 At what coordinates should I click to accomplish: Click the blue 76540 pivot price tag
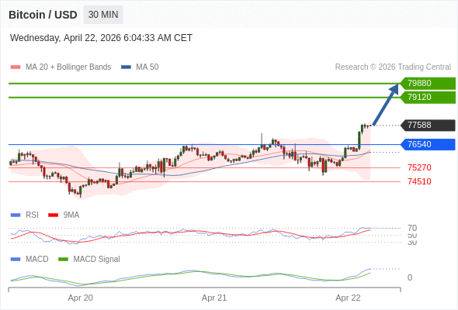tap(428, 144)
